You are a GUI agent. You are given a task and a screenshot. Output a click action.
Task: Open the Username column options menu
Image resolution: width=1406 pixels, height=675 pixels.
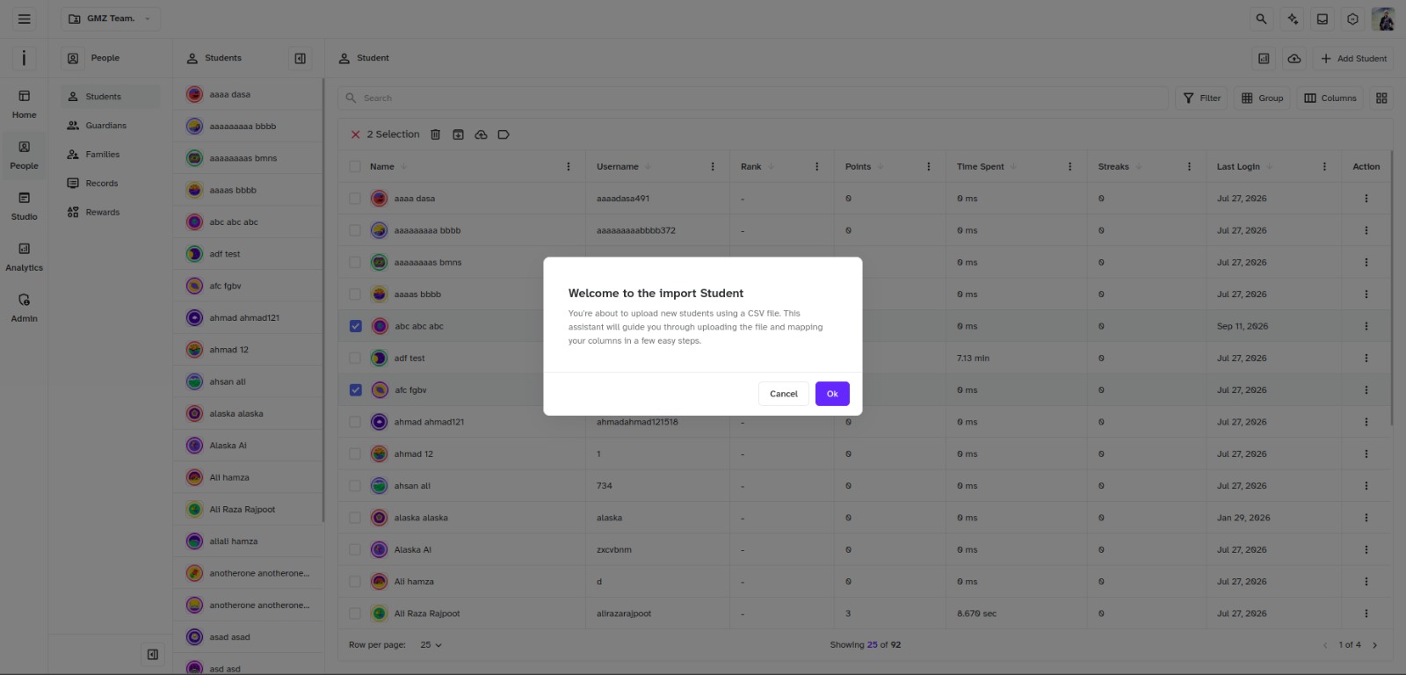[x=712, y=166]
